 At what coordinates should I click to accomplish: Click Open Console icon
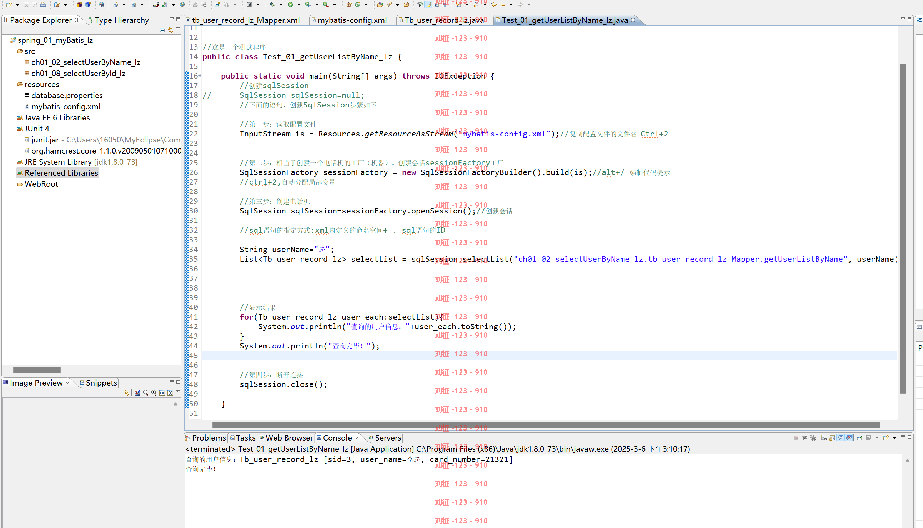[886, 438]
